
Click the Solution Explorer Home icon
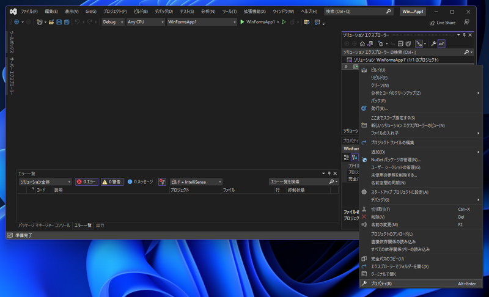[362, 43]
